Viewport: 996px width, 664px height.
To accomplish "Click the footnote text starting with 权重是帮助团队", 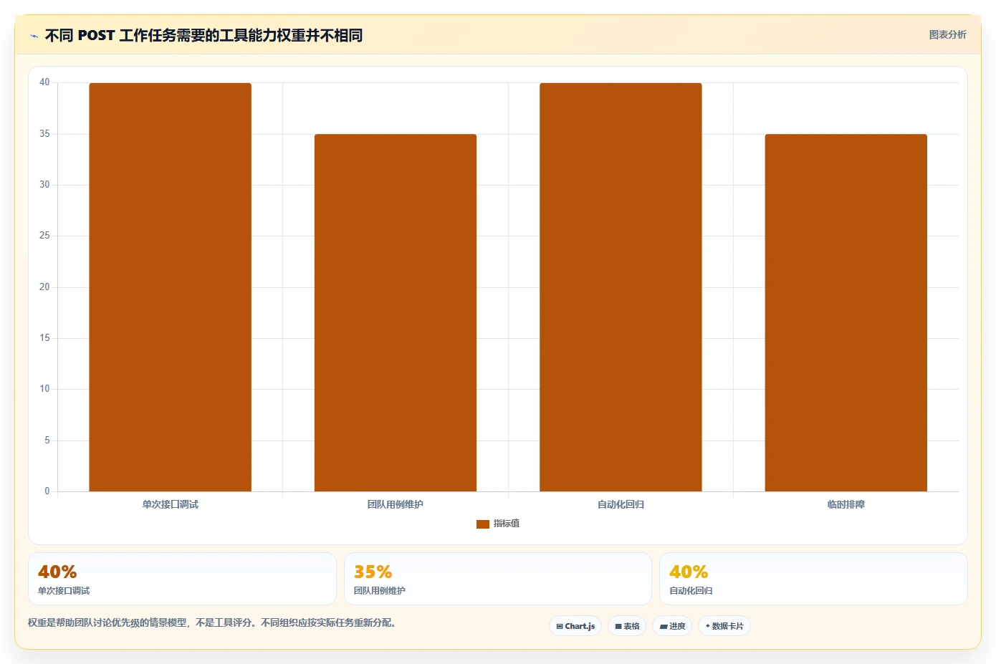I will tap(211, 622).
